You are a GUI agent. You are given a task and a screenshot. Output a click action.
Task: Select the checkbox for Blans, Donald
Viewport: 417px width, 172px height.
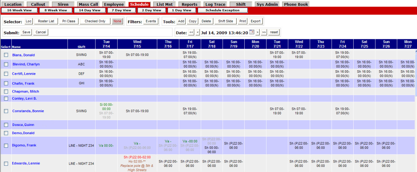6,55
